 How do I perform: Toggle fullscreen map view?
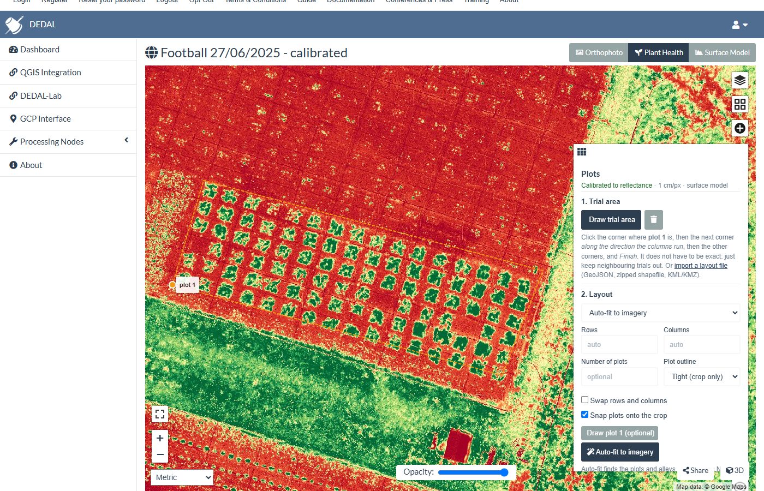(x=160, y=414)
